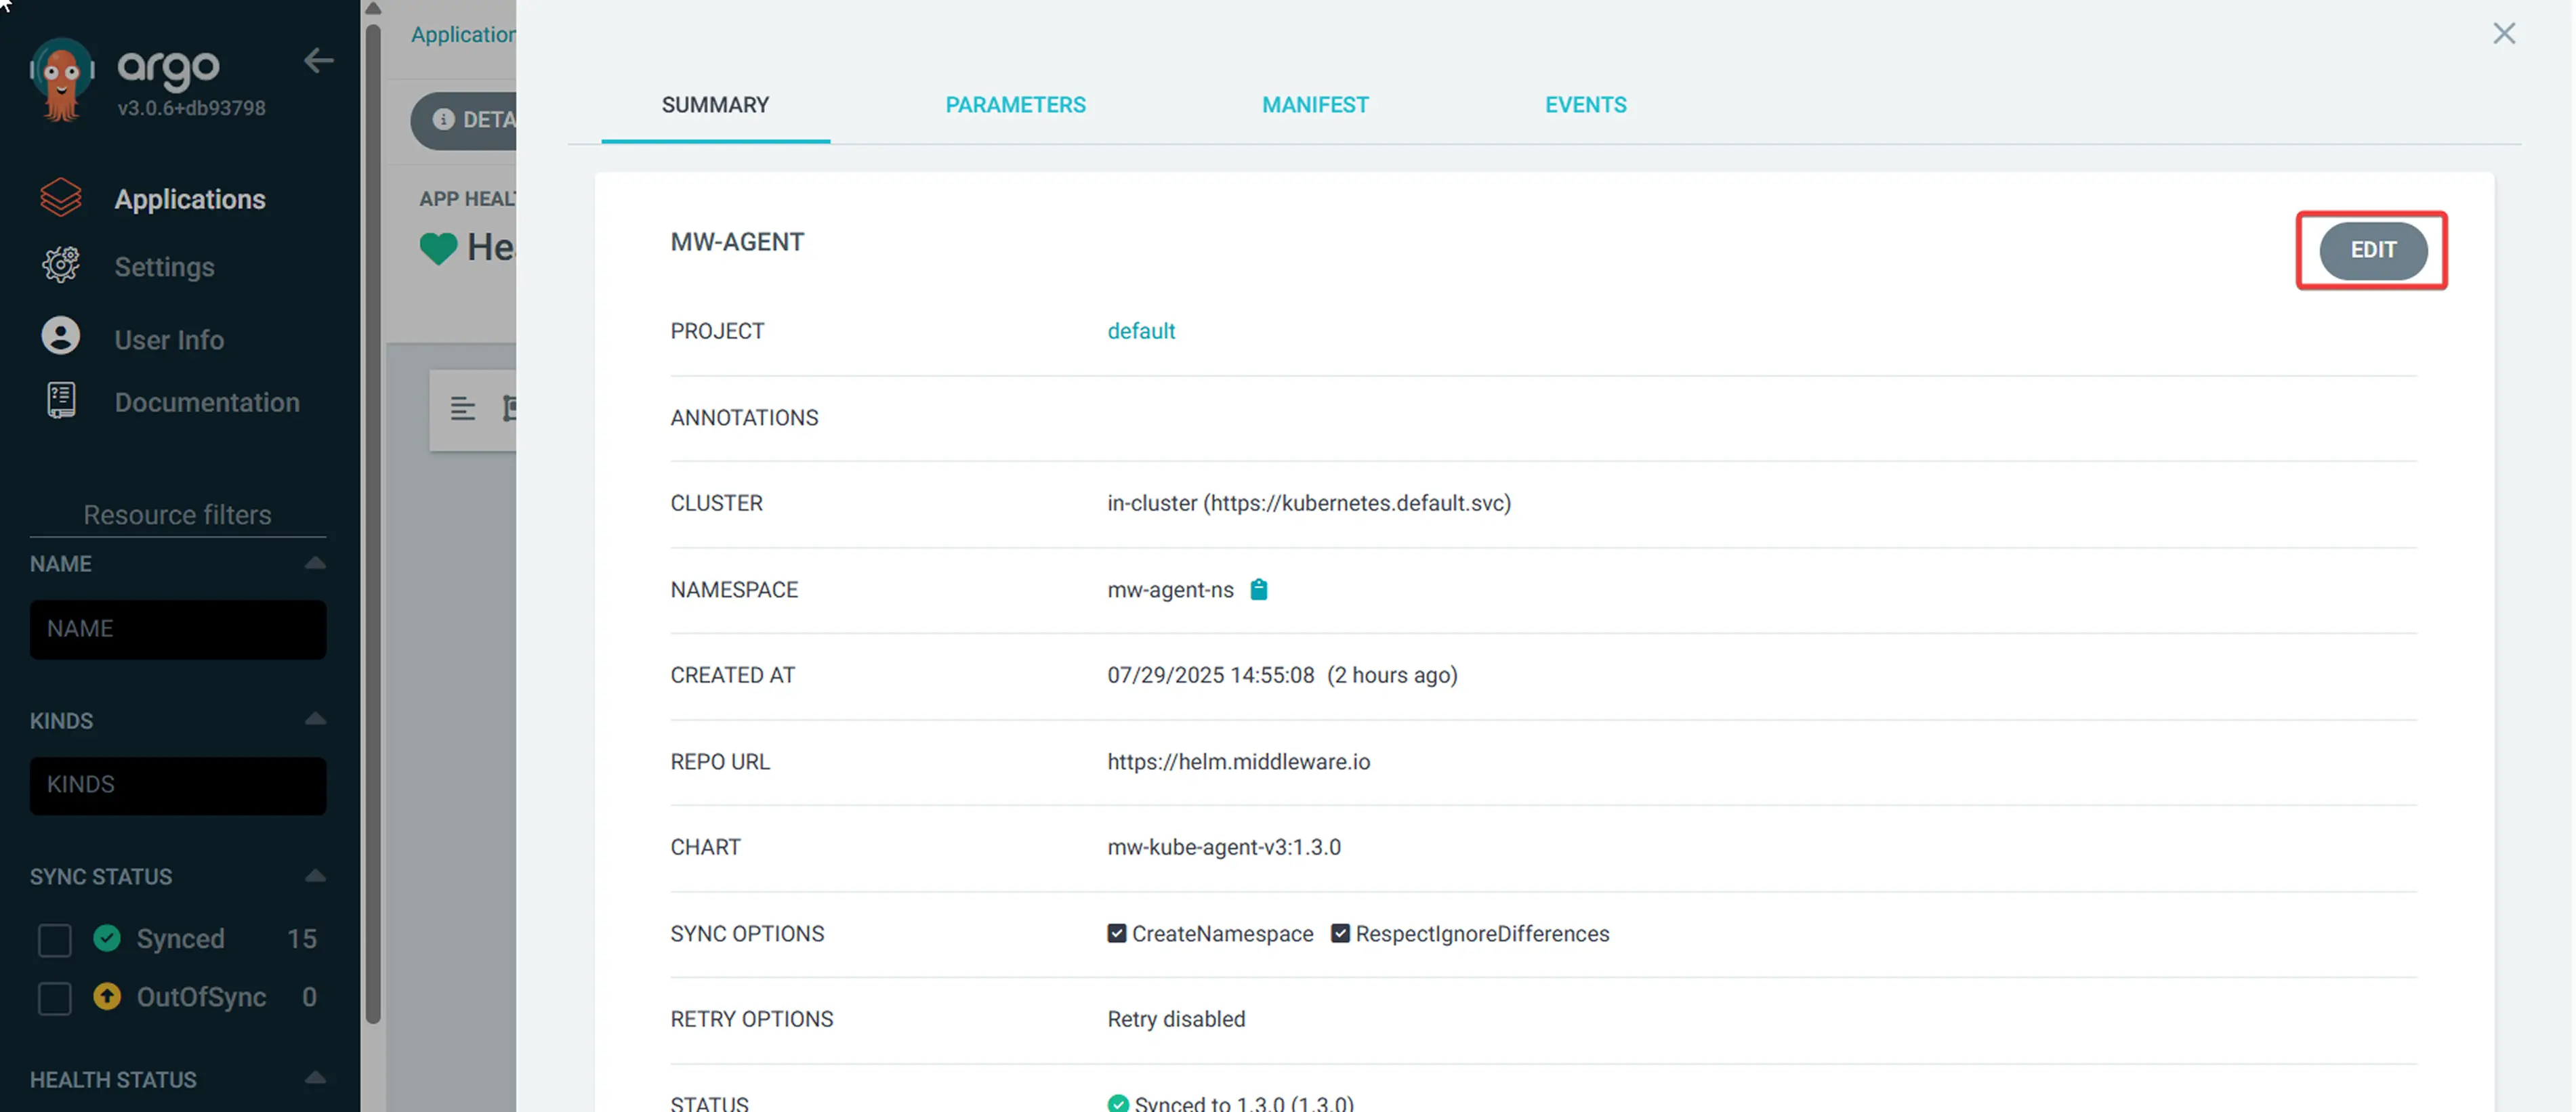Collapse the KINDS filter section
Viewport: 2576px width, 1112px height.
315,719
